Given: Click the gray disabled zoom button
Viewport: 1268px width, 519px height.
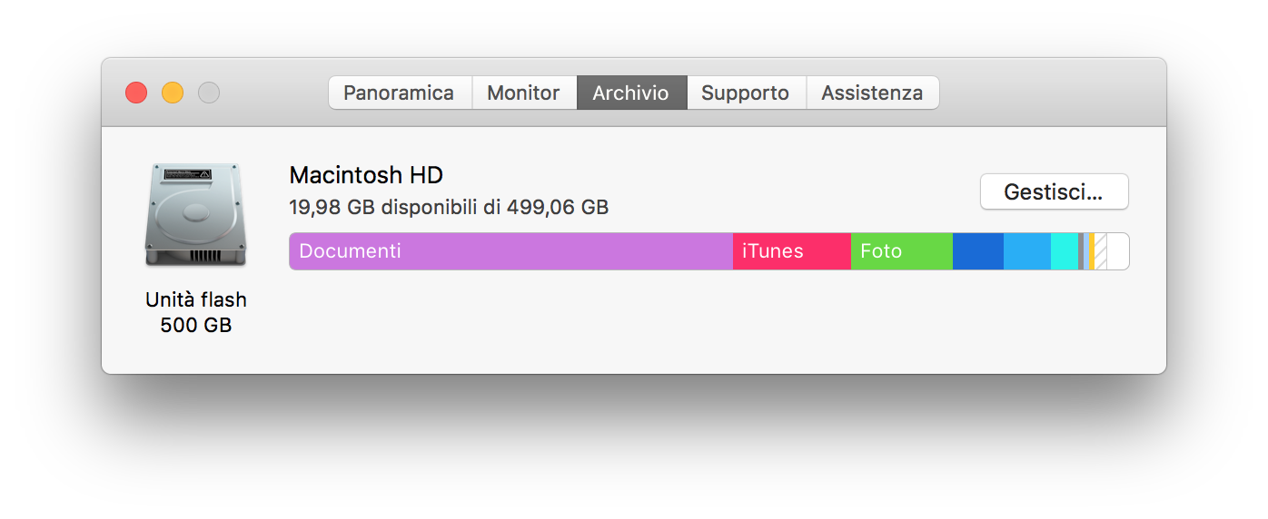Looking at the screenshot, I should pos(209,93).
